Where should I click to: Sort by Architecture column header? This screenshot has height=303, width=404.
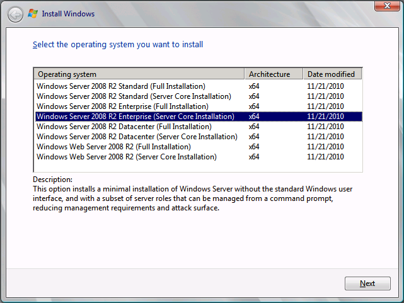point(273,74)
